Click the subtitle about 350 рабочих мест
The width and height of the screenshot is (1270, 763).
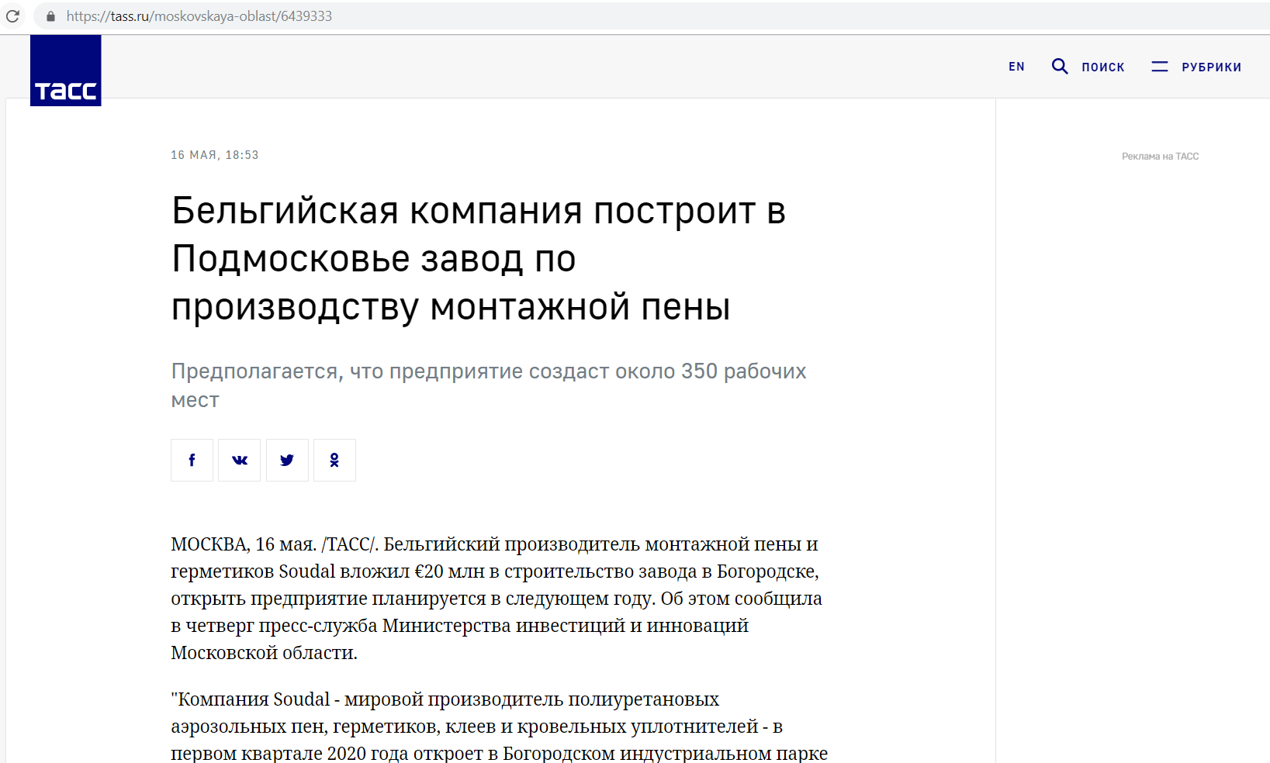coord(489,385)
